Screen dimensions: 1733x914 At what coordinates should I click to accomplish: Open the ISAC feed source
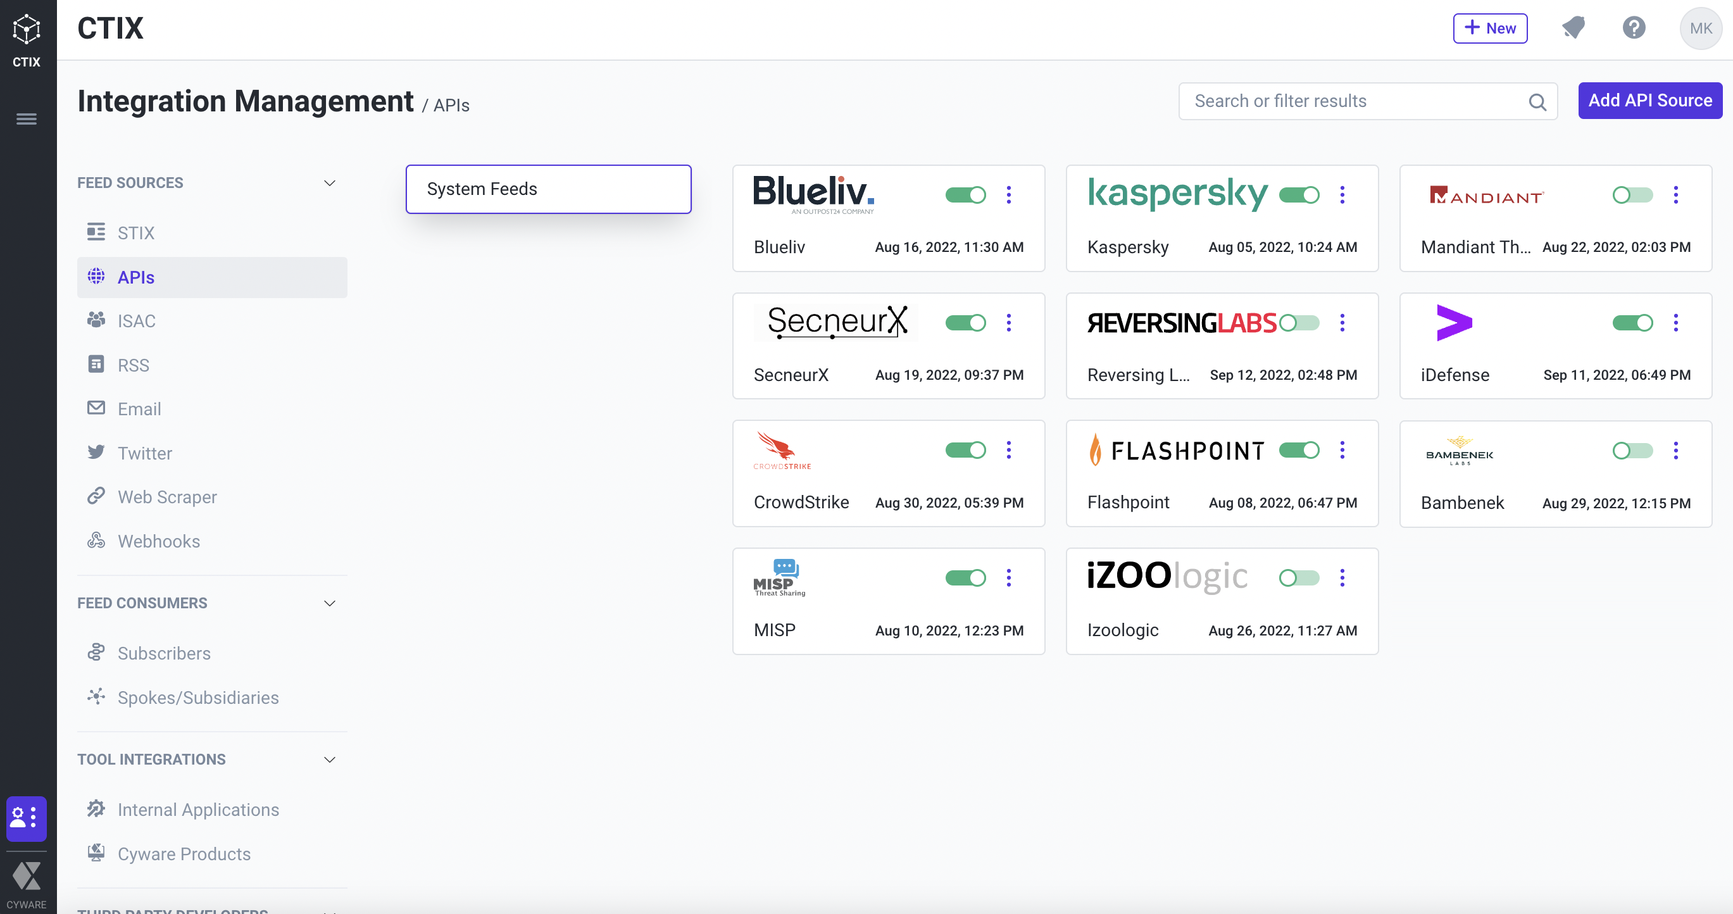[137, 321]
